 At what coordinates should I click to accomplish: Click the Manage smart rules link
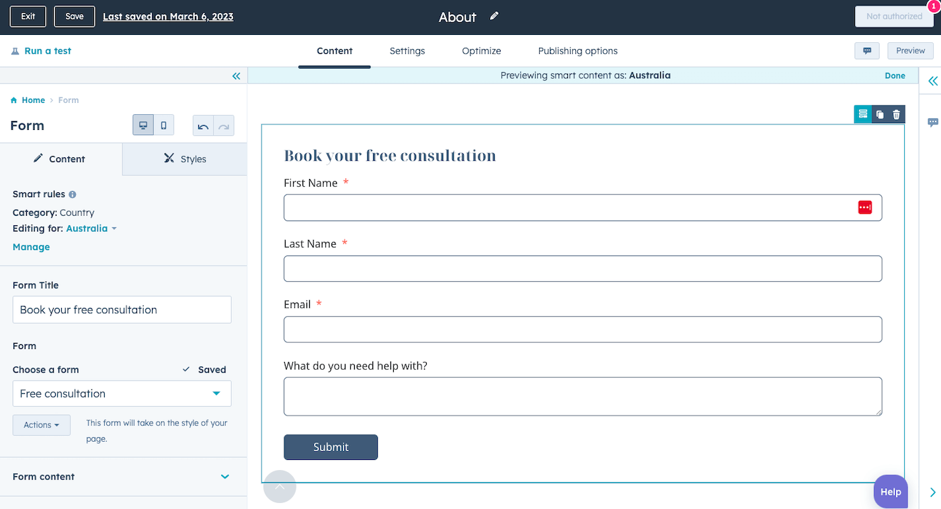click(x=31, y=247)
